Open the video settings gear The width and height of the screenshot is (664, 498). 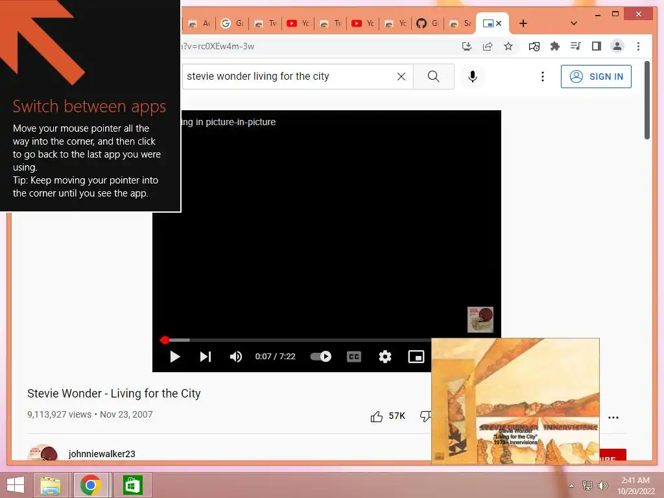[385, 357]
